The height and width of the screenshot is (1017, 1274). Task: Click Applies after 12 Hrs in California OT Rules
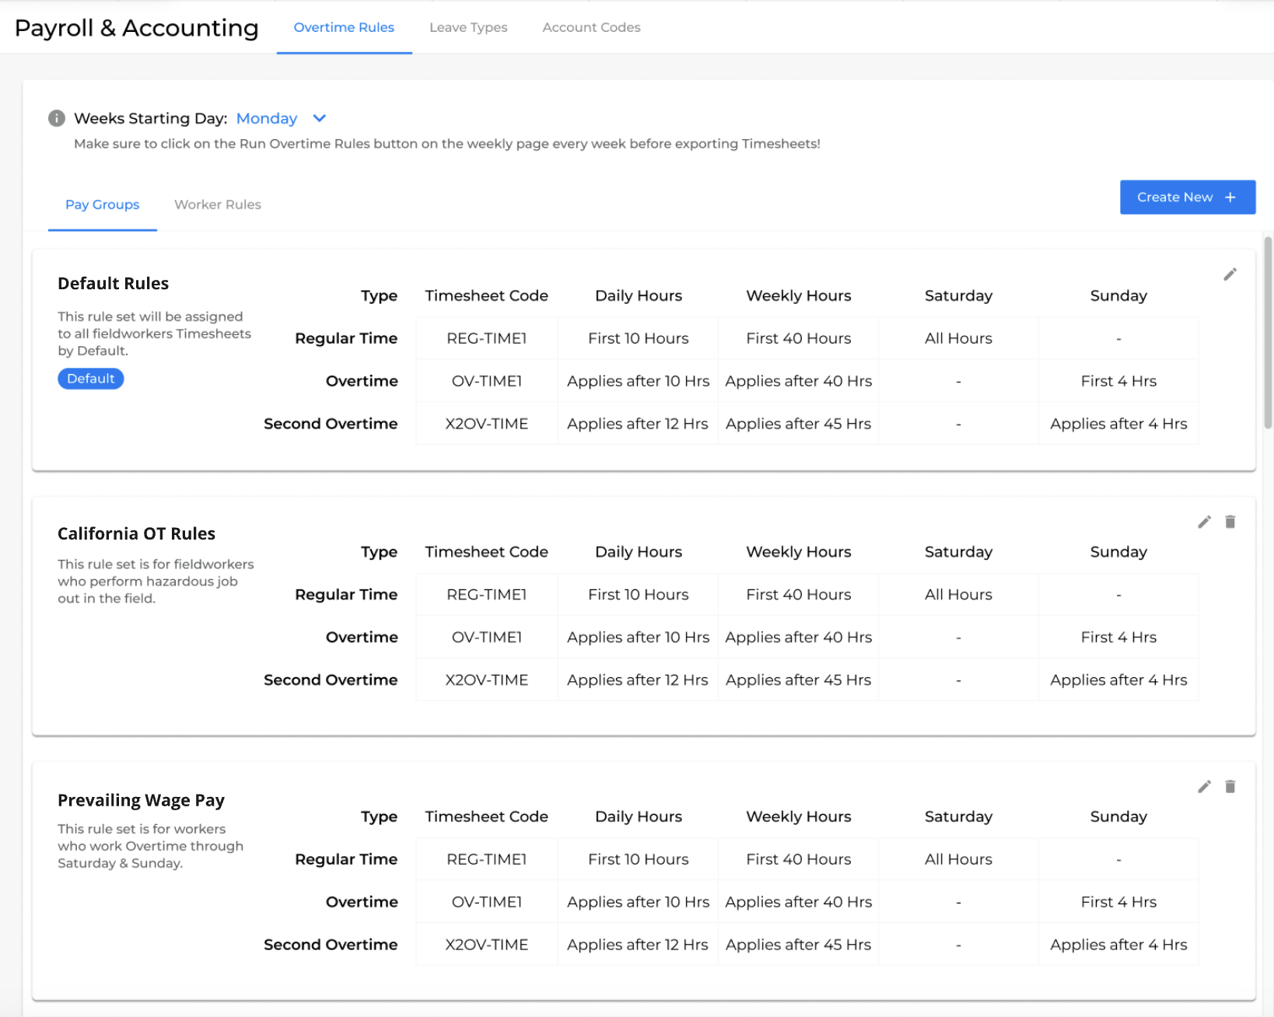[638, 680]
